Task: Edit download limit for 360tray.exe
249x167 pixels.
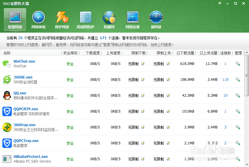Action: pos(143,127)
